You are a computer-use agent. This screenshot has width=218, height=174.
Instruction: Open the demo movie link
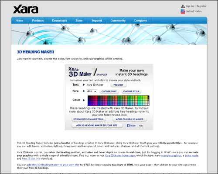(191, 156)
